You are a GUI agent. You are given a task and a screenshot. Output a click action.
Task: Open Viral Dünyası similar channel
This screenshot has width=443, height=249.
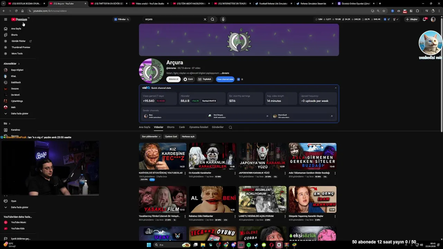(238, 116)
